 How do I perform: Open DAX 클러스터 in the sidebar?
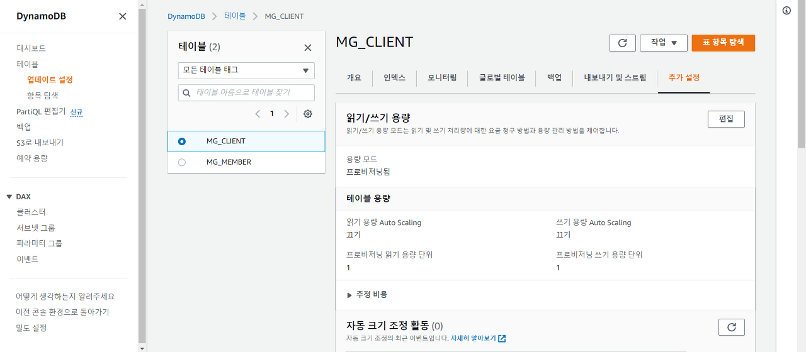point(31,212)
